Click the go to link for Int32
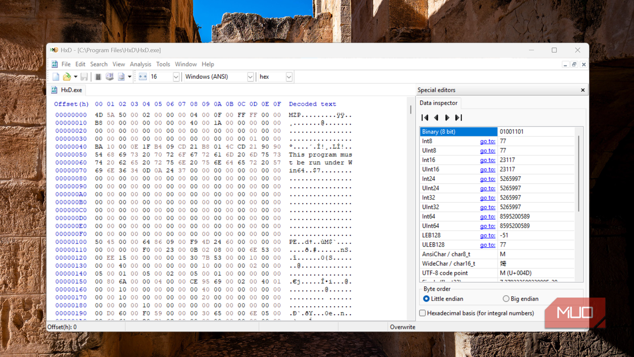The height and width of the screenshot is (357, 634). coord(487,198)
